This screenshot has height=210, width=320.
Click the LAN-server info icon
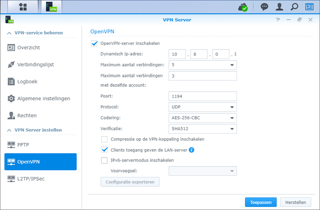click(x=191, y=150)
